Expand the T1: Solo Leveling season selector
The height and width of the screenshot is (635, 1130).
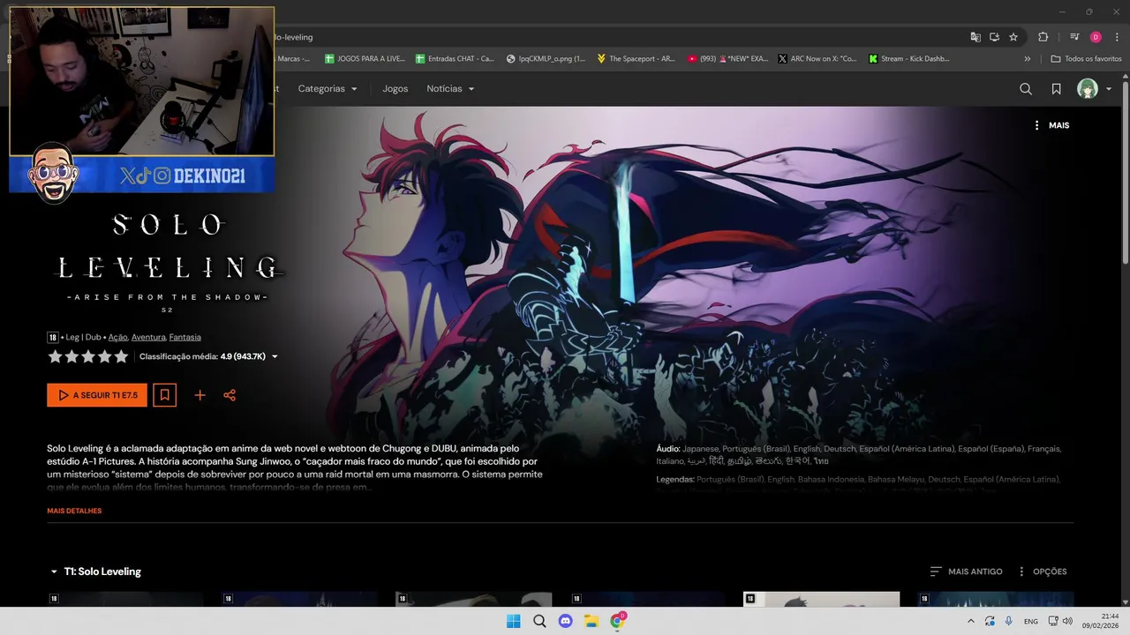point(95,571)
